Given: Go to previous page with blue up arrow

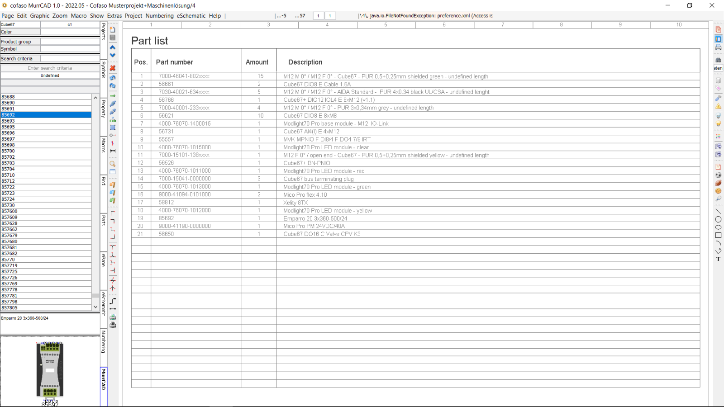Looking at the screenshot, I should 113,47.
